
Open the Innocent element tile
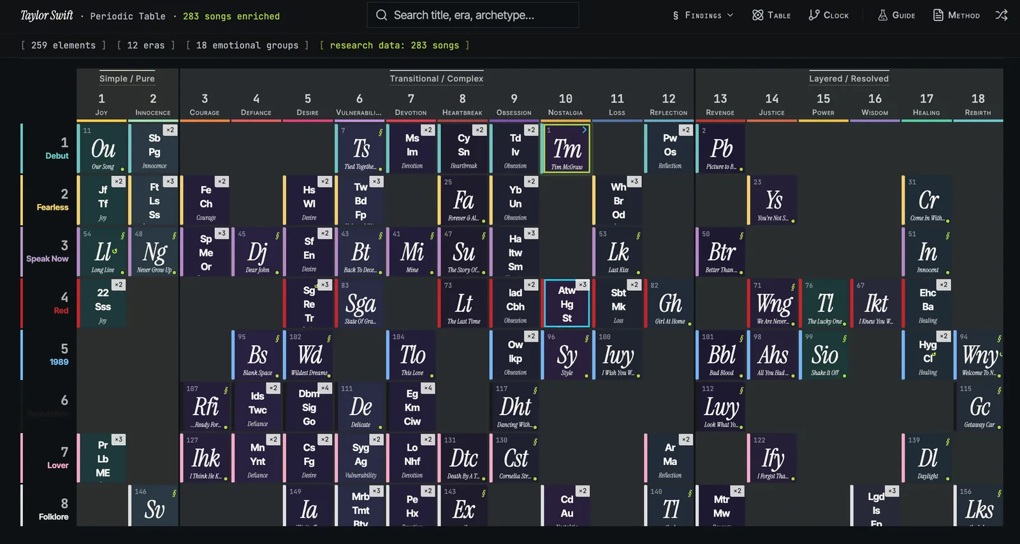point(928,252)
